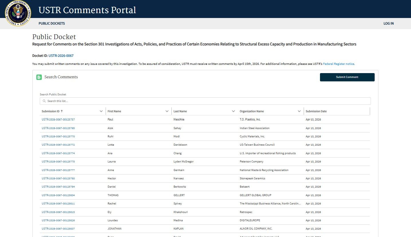Viewport: 411px width, 237px height.
Task: Follow the Docket ID USTR-2026-0067 link
Action: (61, 56)
